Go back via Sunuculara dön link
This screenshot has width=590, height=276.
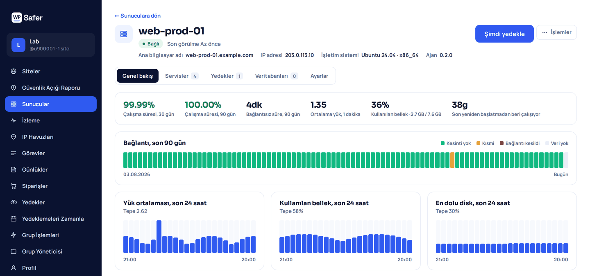pos(138,16)
